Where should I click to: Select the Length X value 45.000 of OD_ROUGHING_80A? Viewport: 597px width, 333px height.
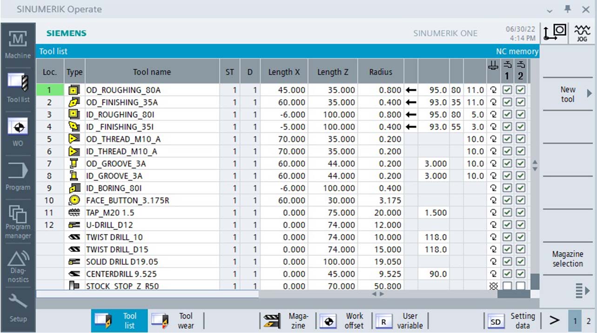(284, 90)
